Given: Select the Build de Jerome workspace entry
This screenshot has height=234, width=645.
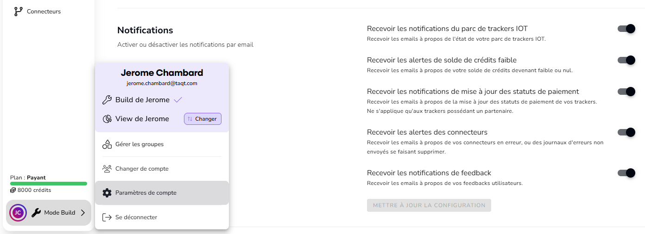Looking at the screenshot, I should click(x=142, y=100).
